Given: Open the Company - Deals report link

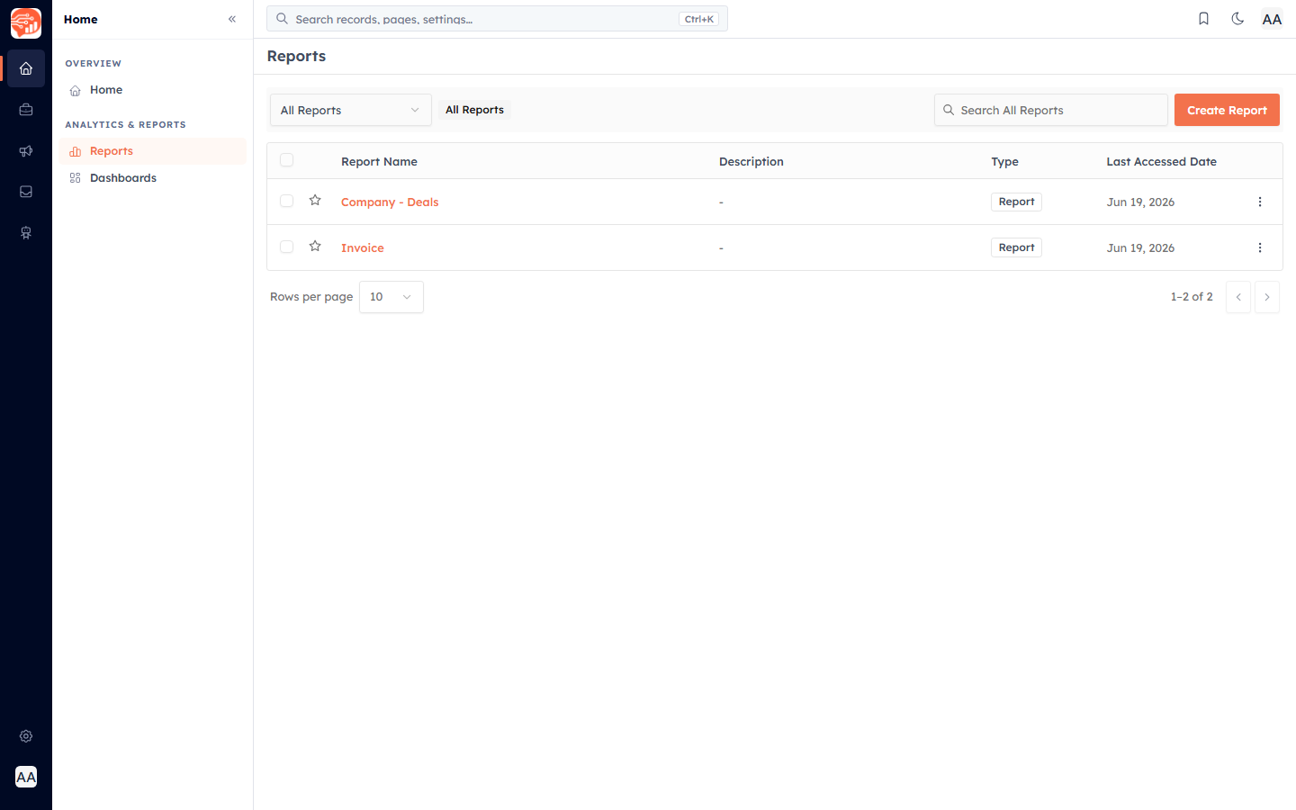Looking at the screenshot, I should (x=390, y=202).
